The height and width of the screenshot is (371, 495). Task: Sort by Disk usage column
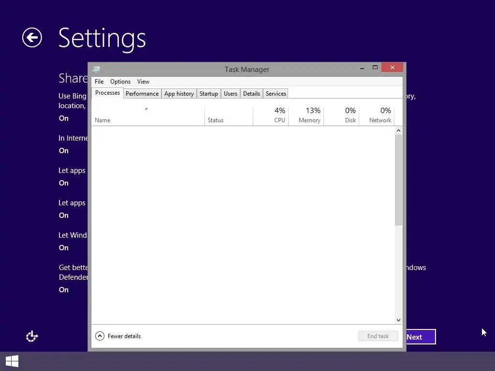(x=341, y=116)
